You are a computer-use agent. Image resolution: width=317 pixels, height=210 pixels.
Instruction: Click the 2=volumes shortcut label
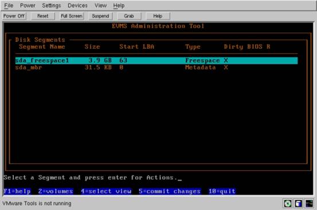click(x=56, y=191)
